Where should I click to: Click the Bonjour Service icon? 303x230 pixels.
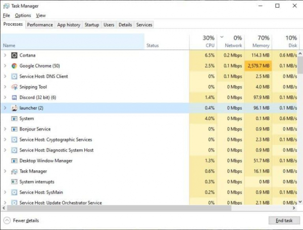click(x=14, y=129)
